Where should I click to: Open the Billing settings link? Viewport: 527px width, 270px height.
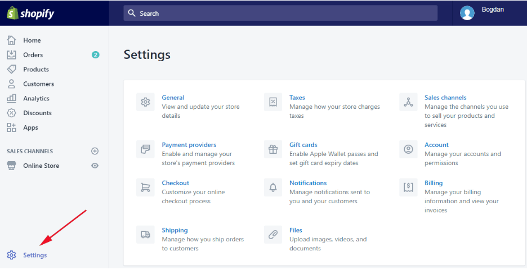(x=434, y=183)
